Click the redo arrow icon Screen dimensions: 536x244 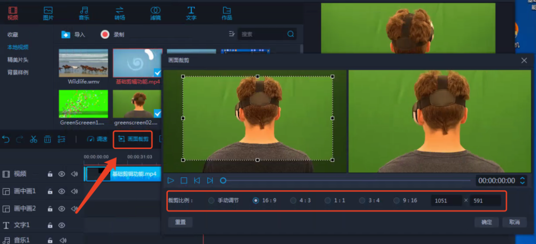20,139
